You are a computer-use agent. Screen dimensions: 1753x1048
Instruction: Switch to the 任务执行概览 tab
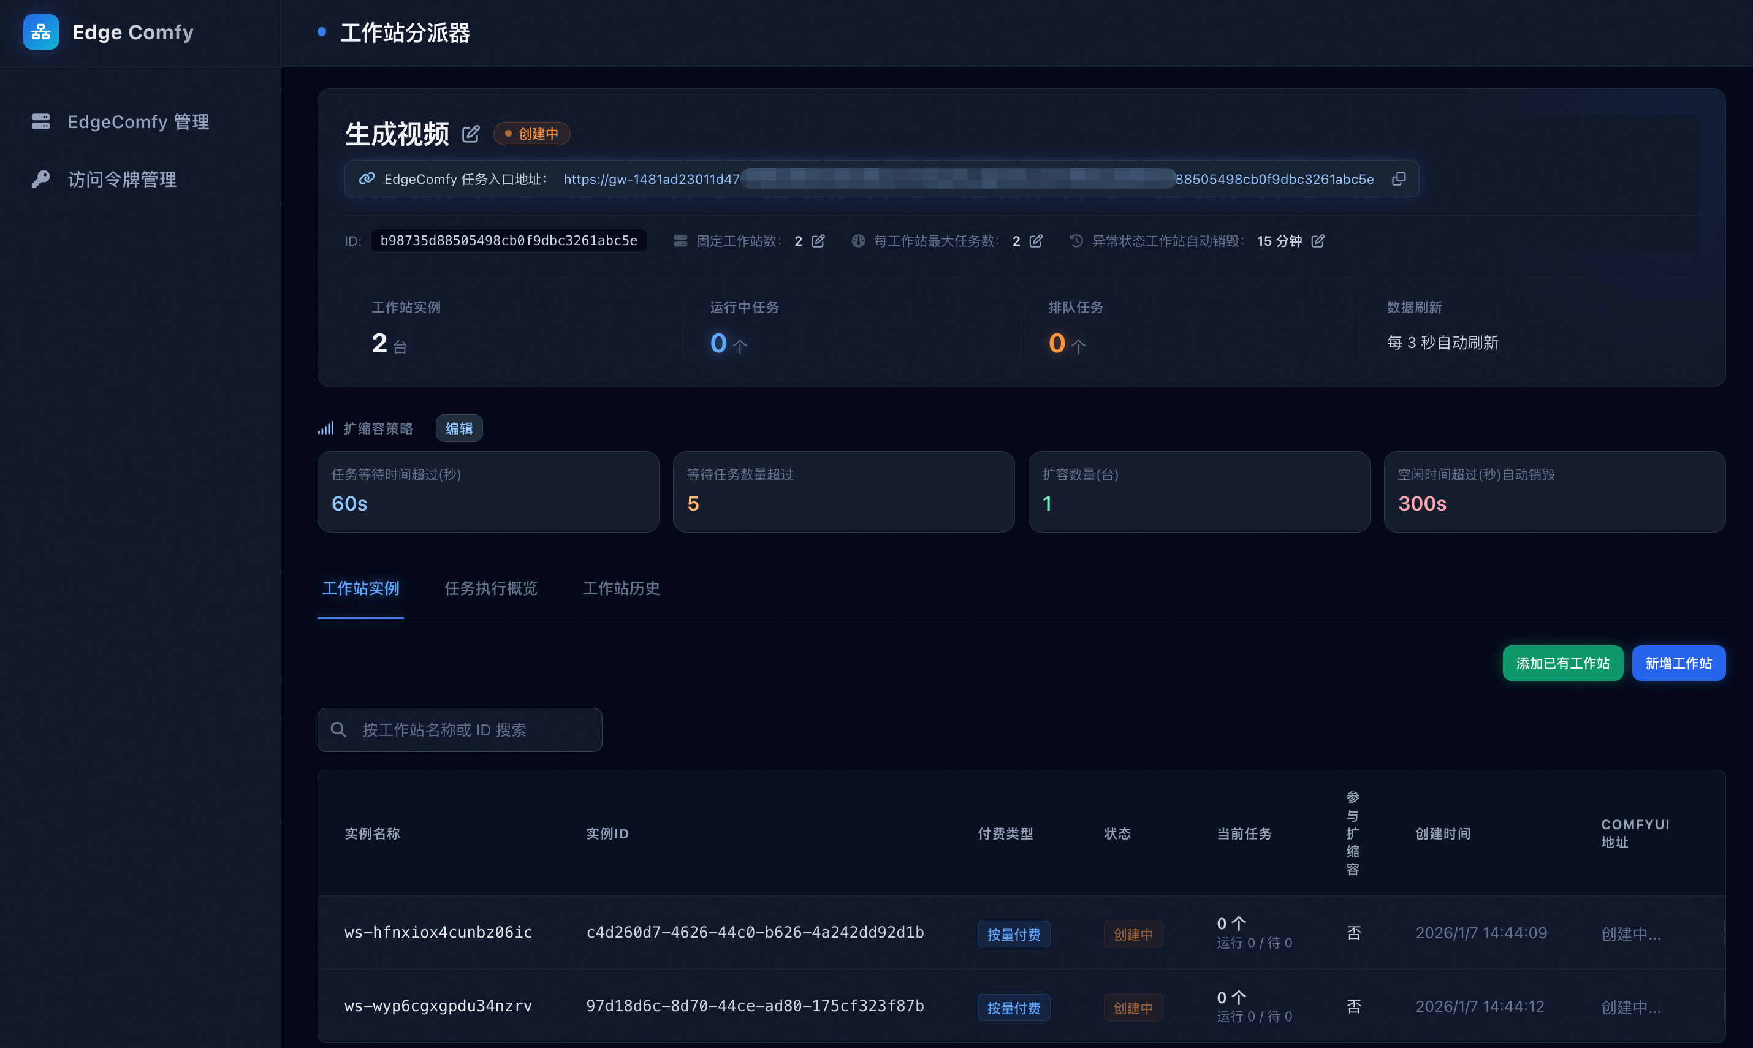(490, 588)
